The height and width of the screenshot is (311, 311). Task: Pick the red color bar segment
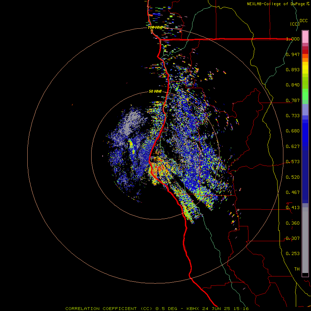(x=305, y=52)
